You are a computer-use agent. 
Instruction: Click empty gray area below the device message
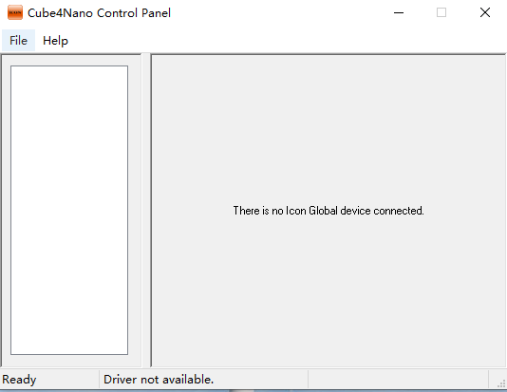pyautogui.click(x=329, y=290)
